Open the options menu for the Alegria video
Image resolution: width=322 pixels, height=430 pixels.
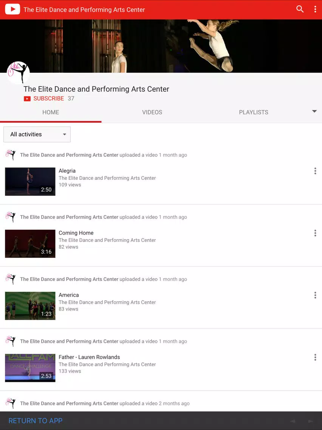pos(315,171)
